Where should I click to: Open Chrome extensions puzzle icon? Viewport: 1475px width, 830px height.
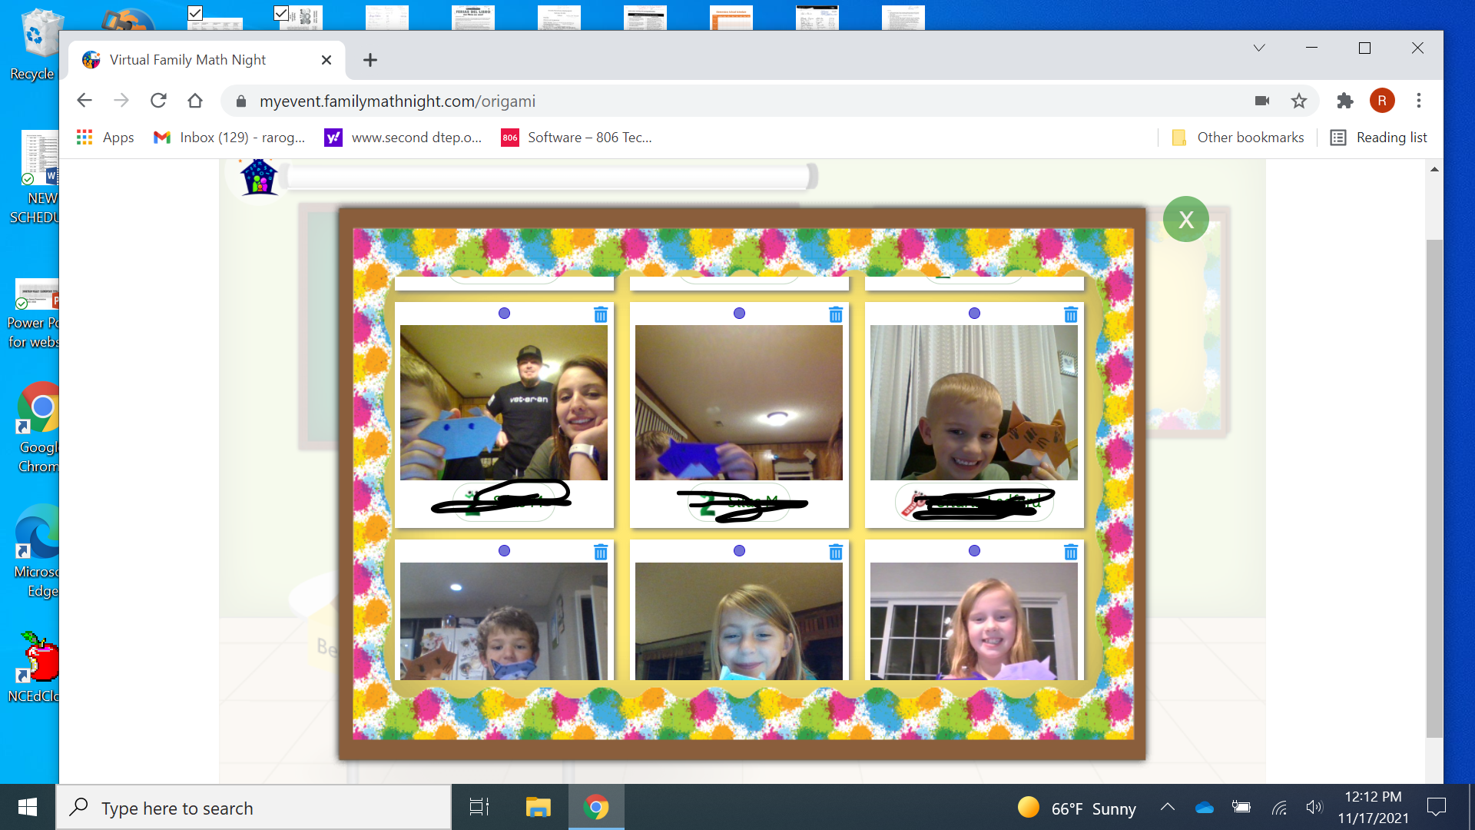pos(1344,101)
